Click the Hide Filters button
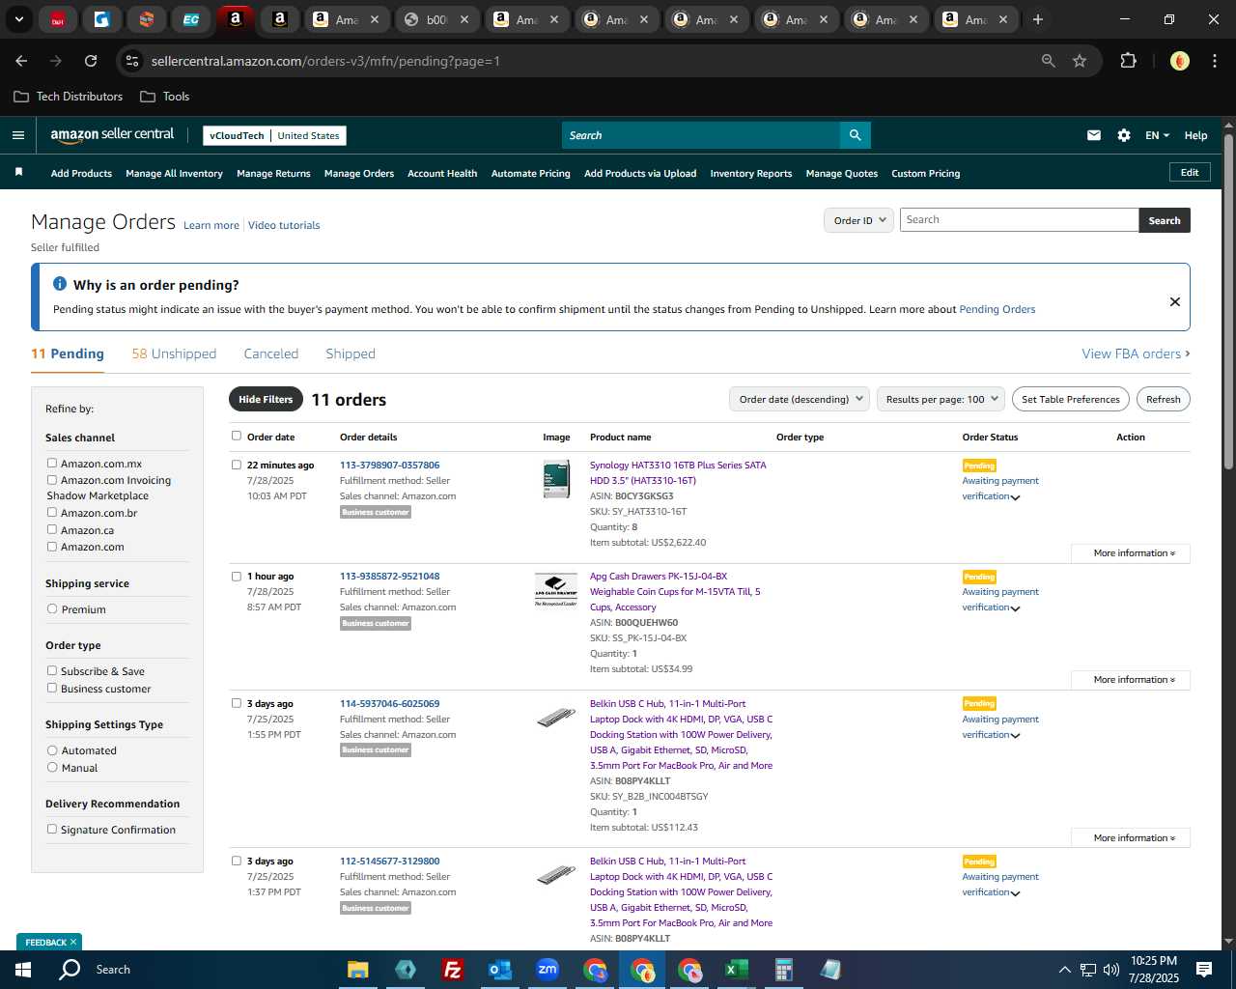Viewport: 1236px width, 989px height. pyautogui.click(x=266, y=399)
